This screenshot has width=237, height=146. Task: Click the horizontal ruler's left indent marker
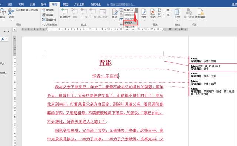[x=47, y=31]
